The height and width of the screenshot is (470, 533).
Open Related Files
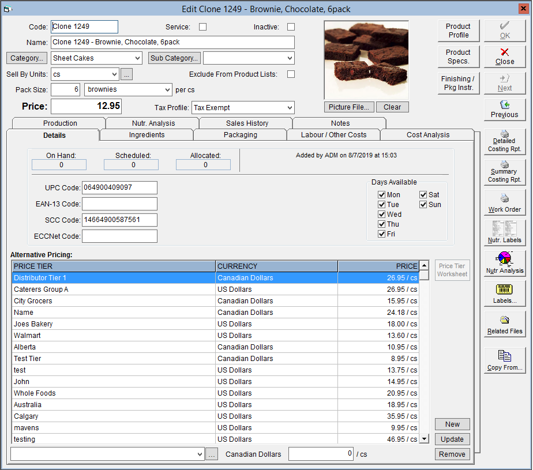coord(504,325)
